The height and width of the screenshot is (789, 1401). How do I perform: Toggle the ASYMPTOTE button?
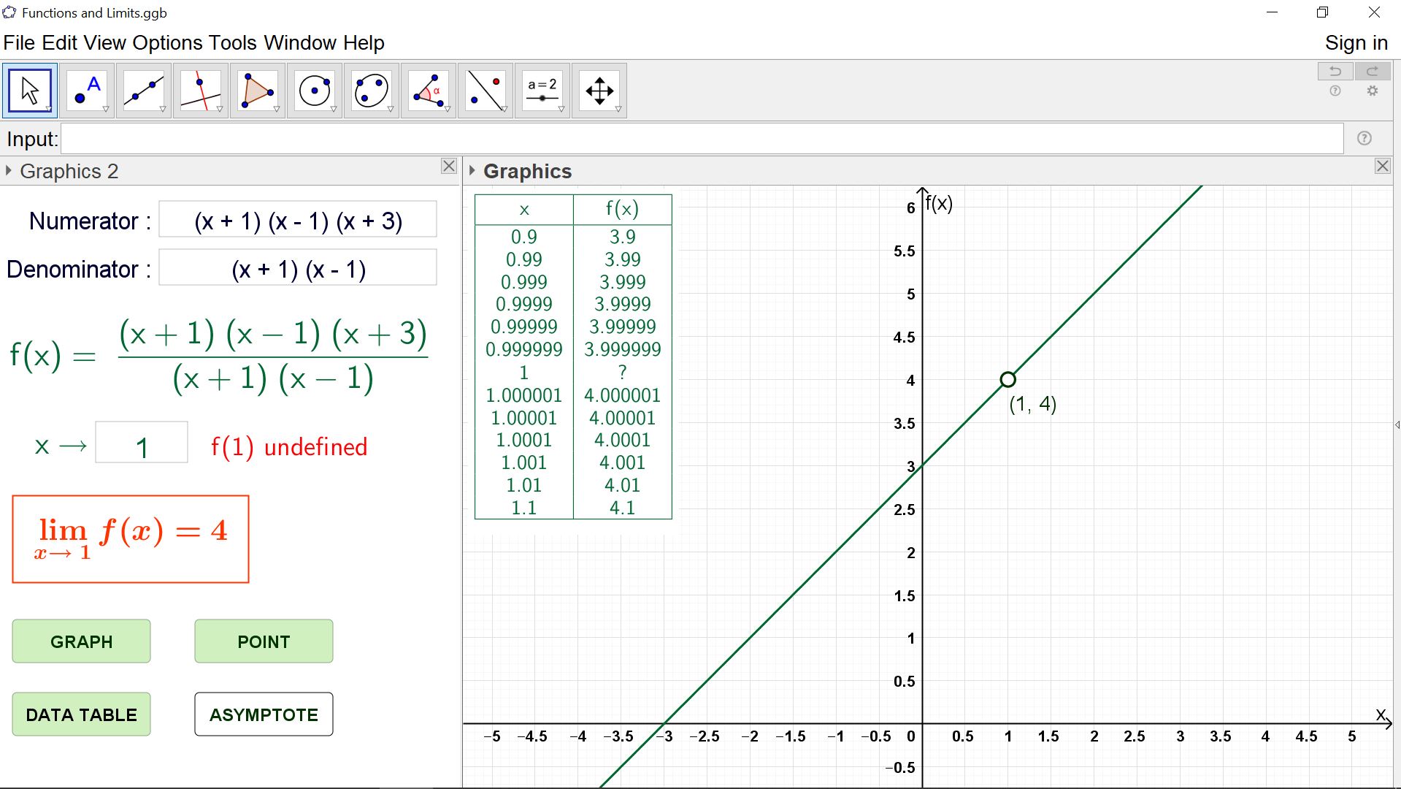pyautogui.click(x=264, y=714)
